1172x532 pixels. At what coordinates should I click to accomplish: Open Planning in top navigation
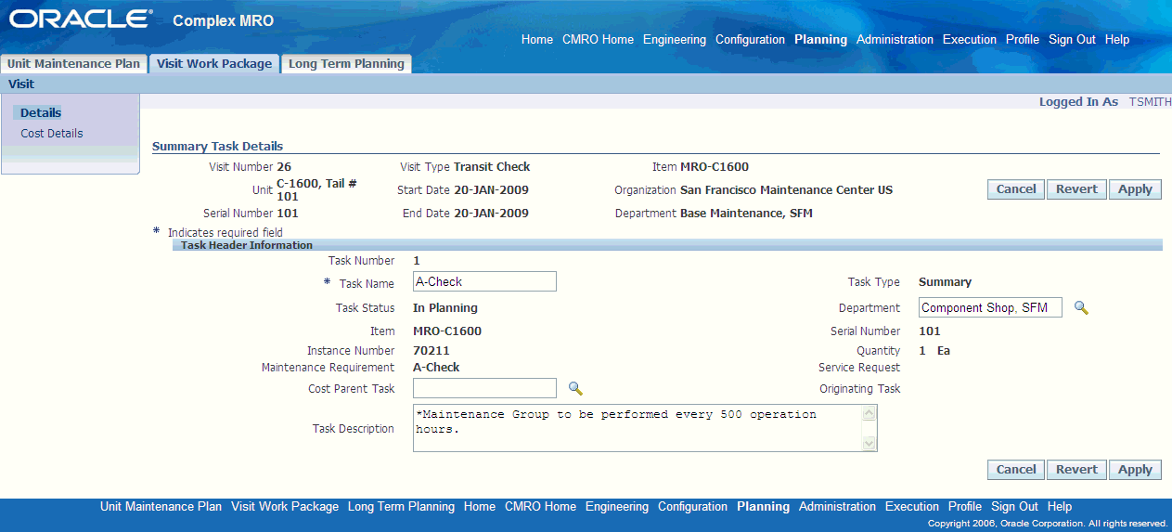click(820, 40)
